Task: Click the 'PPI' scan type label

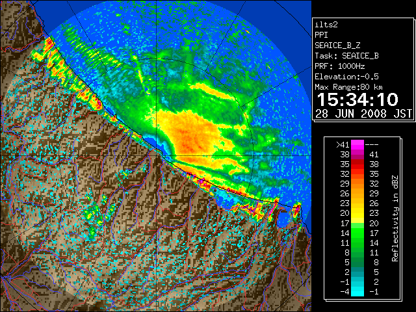Action: point(321,35)
